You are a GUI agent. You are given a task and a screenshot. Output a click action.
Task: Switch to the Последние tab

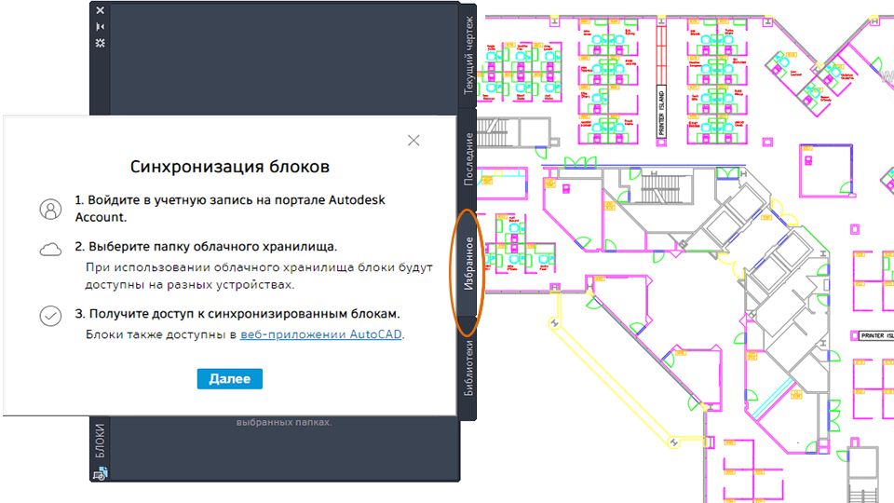pos(468,159)
